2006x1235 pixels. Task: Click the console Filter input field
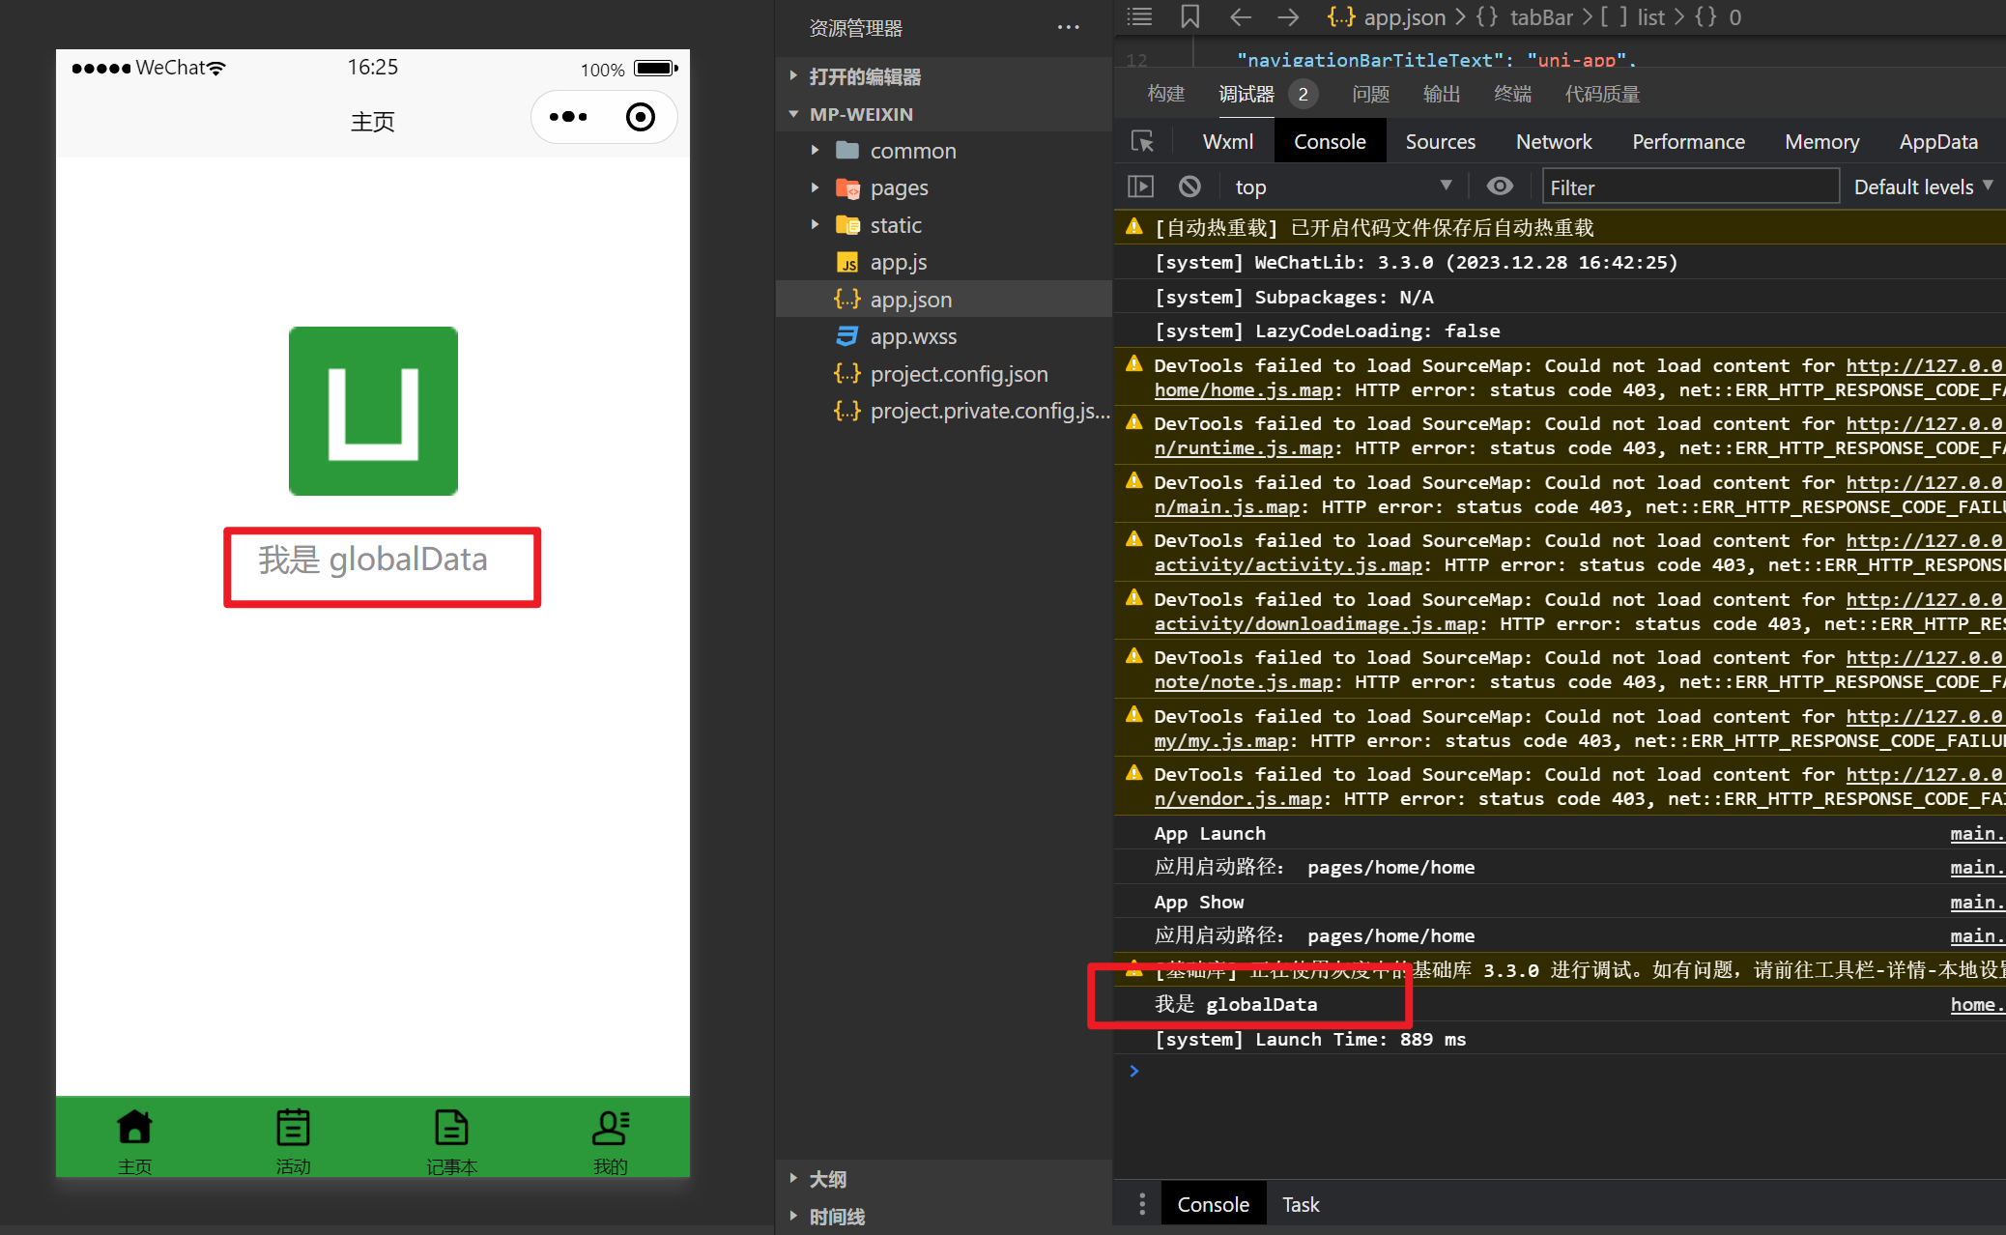pyautogui.click(x=1690, y=187)
